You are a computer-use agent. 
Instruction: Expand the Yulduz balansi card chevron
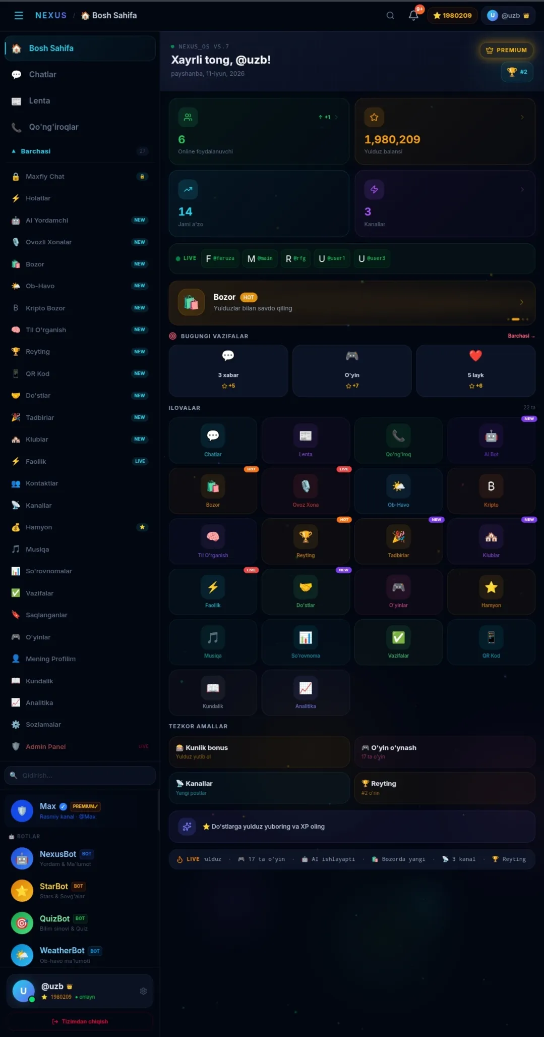pos(522,117)
